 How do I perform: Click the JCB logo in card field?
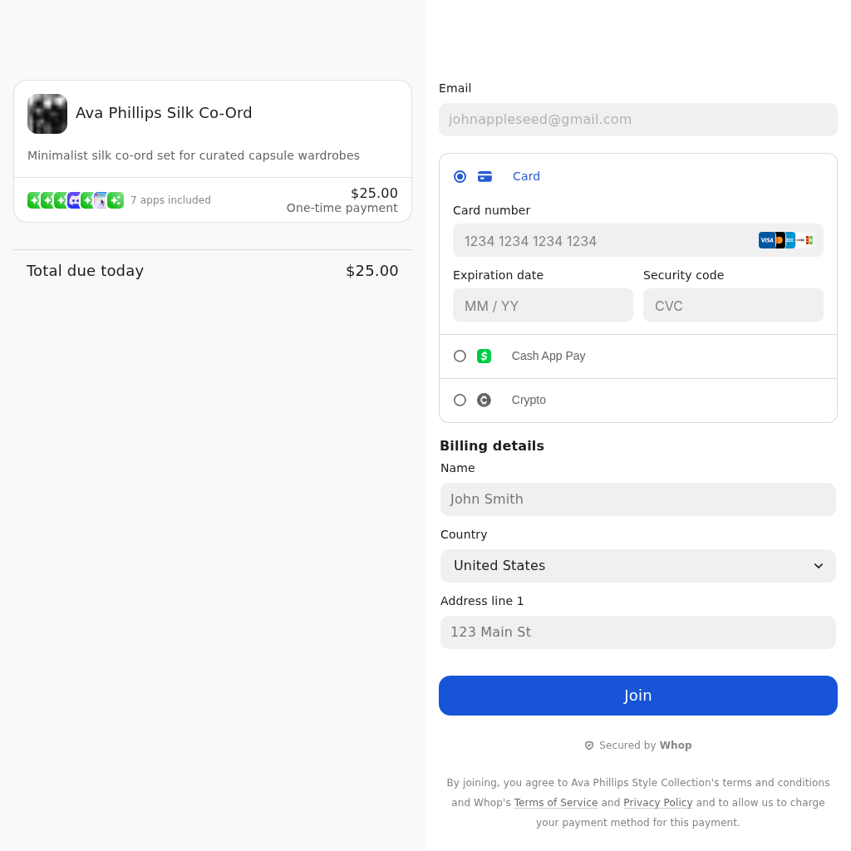click(x=808, y=240)
